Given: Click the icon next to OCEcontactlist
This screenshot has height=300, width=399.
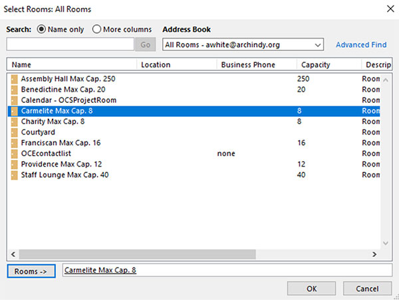Looking at the screenshot, I should click(15, 154).
